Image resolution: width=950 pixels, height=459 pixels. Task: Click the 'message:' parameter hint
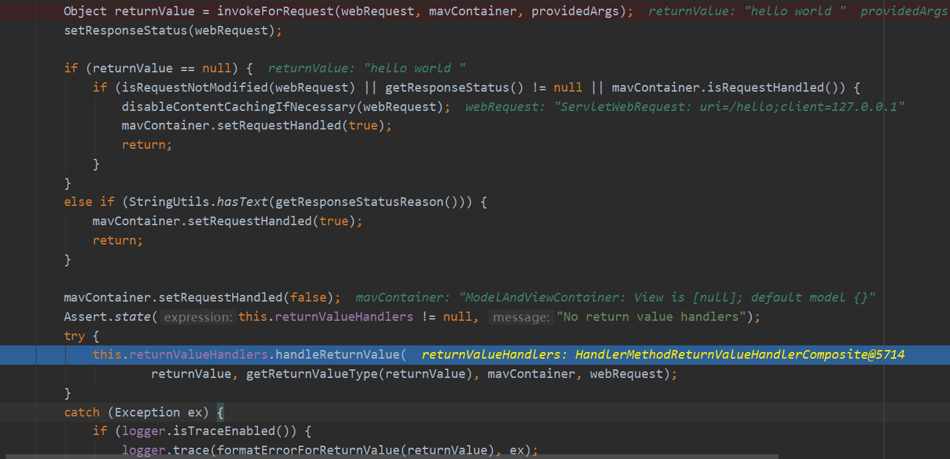pos(521,318)
